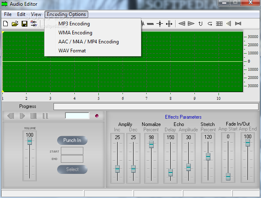Click the horizontal zigzag wave toolbar icon
The height and width of the screenshot is (198, 261).
(150, 24)
